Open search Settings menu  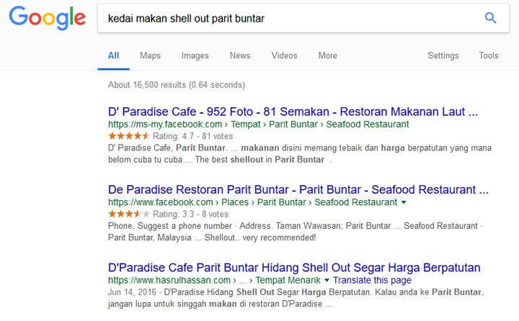[x=443, y=55]
